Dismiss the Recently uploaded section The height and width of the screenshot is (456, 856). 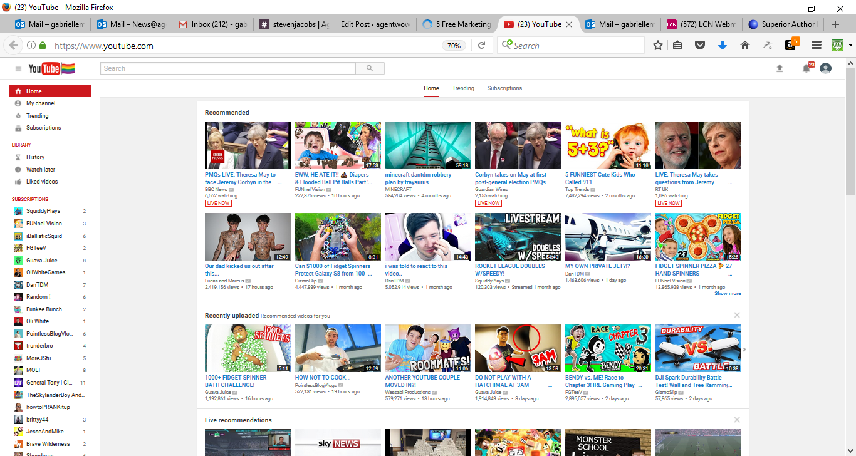737,315
